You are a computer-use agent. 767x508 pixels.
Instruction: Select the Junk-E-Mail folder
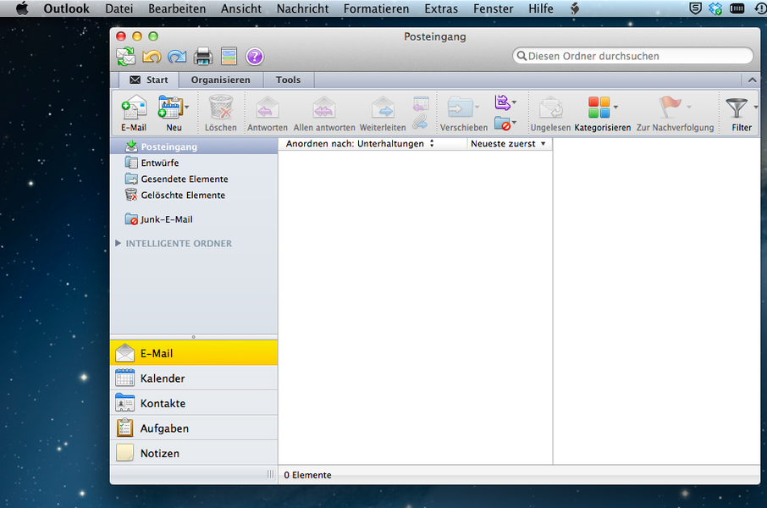coord(194,219)
